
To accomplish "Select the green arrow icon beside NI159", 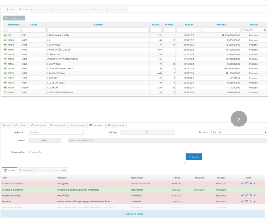I will tap(5, 54).
